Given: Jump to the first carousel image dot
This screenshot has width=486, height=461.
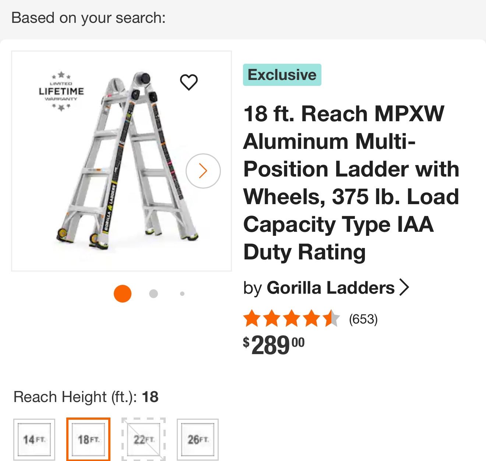Looking at the screenshot, I should tap(123, 294).
